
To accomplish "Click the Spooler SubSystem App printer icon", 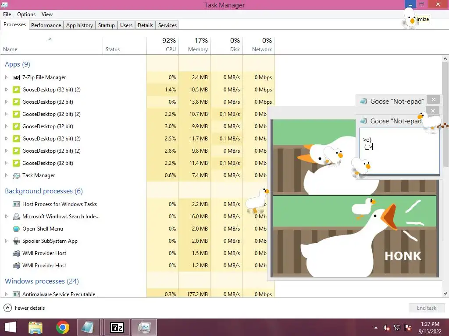I will click(x=16, y=241).
